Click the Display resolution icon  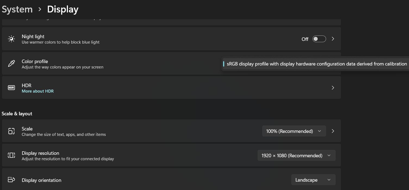(11, 155)
